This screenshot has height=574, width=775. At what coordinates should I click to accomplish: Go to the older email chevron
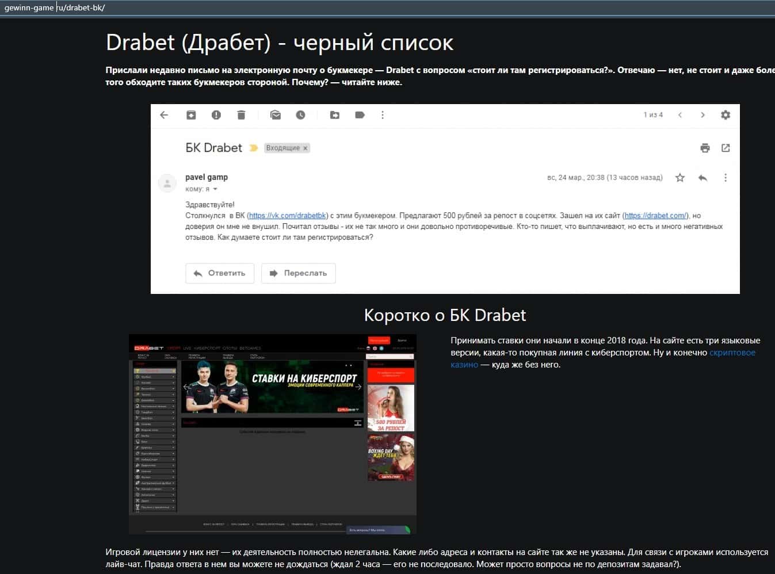coord(703,115)
